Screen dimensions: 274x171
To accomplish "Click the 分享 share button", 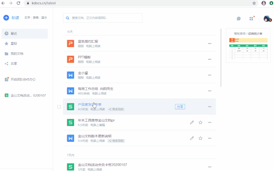I will pyautogui.click(x=180, y=107).
